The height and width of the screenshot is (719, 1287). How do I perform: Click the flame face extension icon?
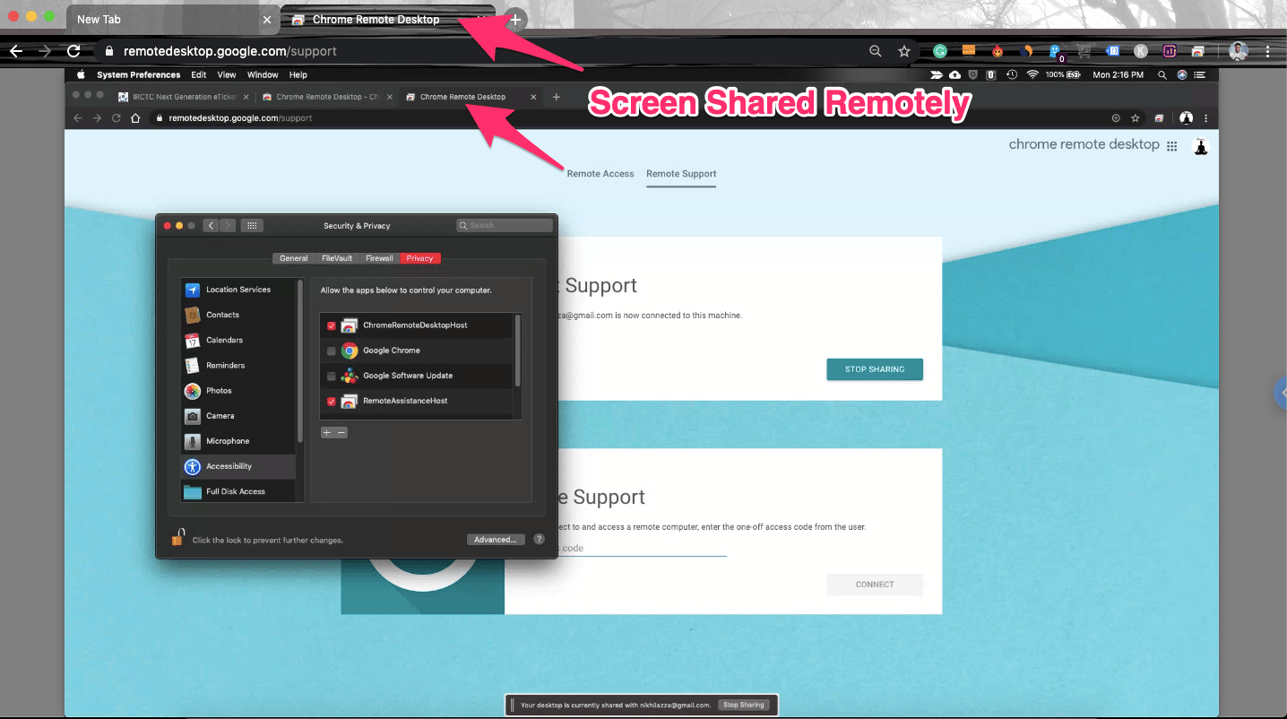998,51
